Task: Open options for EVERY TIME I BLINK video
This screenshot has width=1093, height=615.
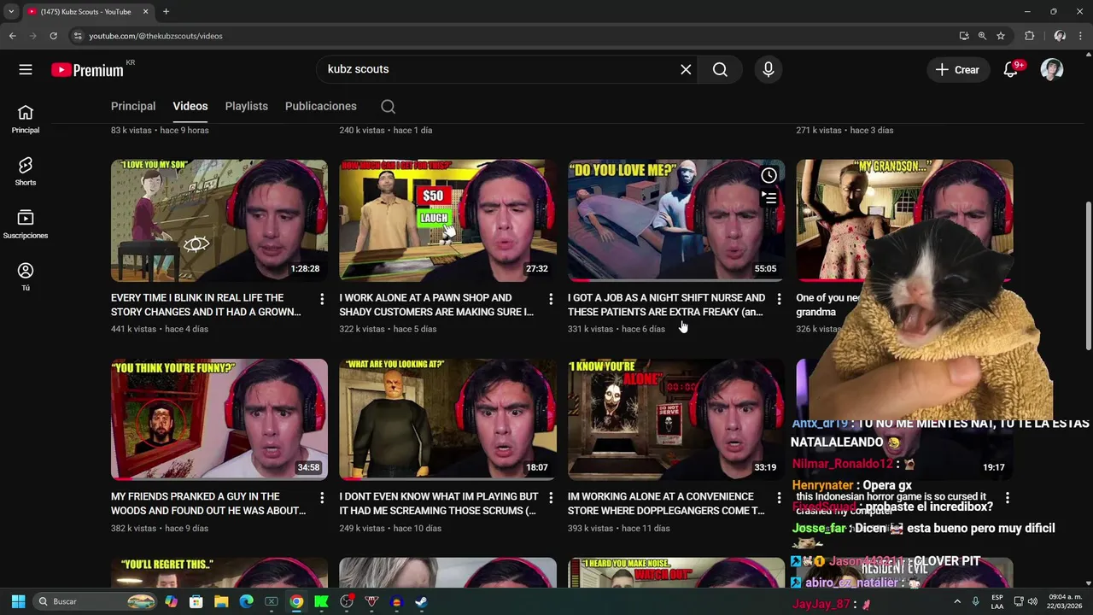Action: (x=322, y=298)
